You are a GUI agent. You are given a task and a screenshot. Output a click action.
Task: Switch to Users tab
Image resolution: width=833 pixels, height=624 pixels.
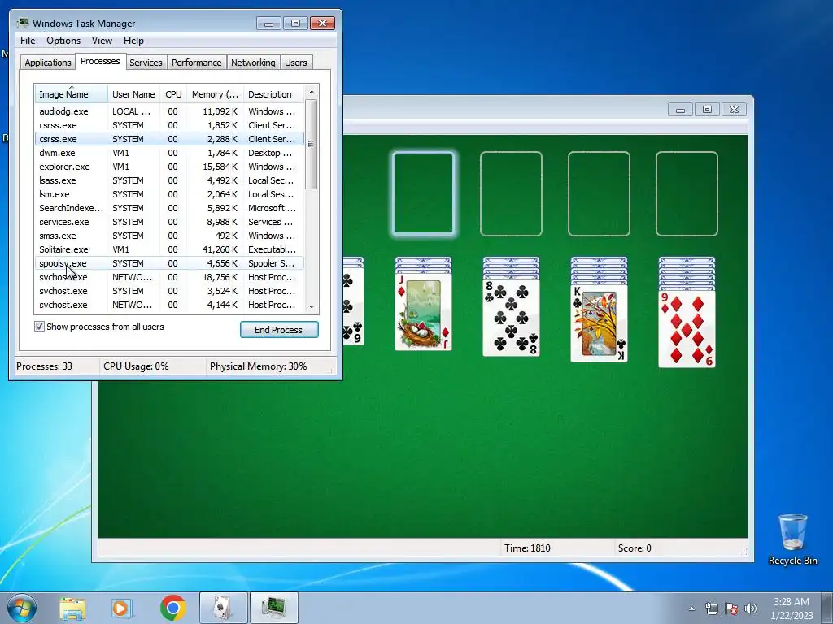click(x=295, y=63)
